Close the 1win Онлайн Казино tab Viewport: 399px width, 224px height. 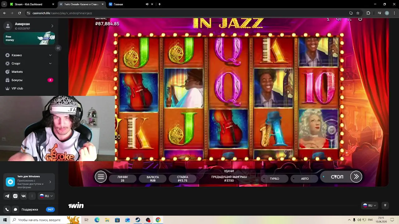coord(103,4)
